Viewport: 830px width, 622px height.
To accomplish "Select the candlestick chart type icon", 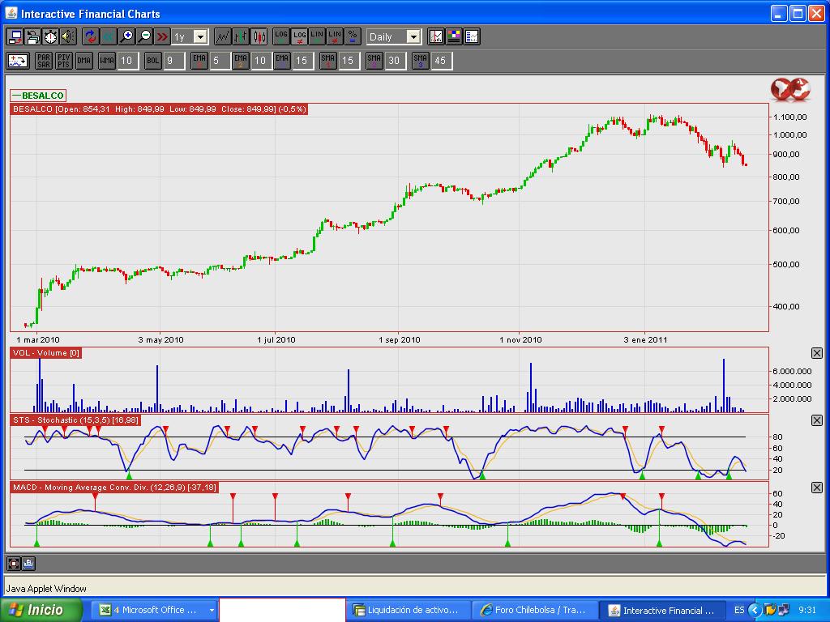I will click(259, 36).
